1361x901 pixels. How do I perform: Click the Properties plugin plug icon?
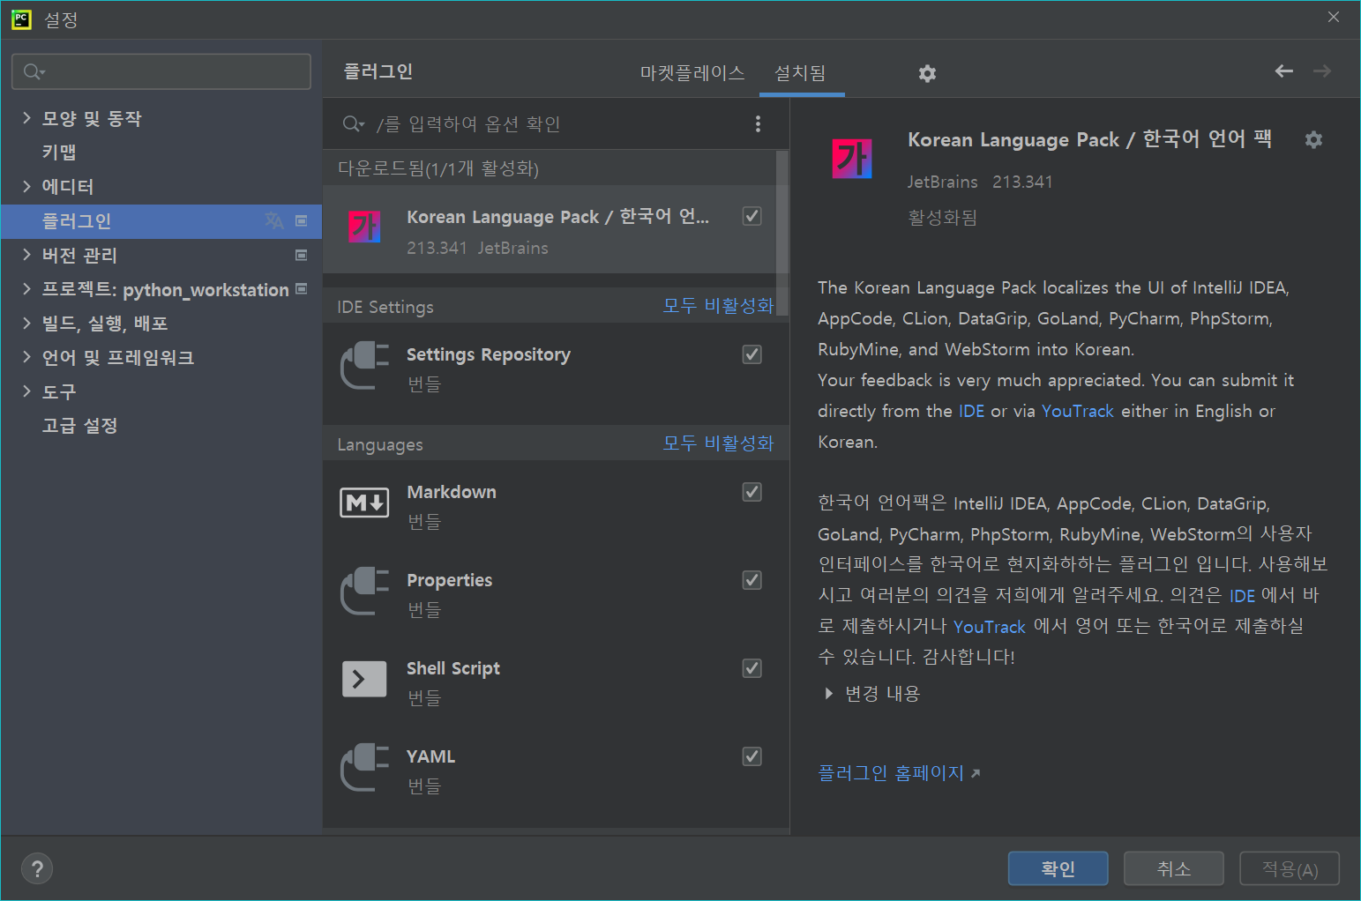[364, 591]
